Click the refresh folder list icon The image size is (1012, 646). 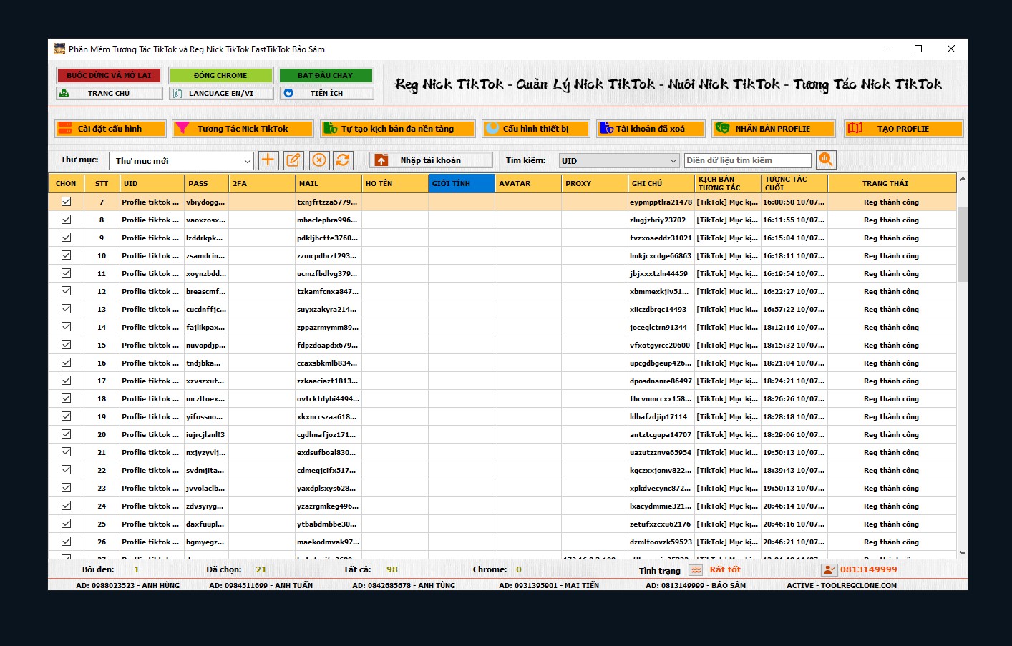[344, 160]
